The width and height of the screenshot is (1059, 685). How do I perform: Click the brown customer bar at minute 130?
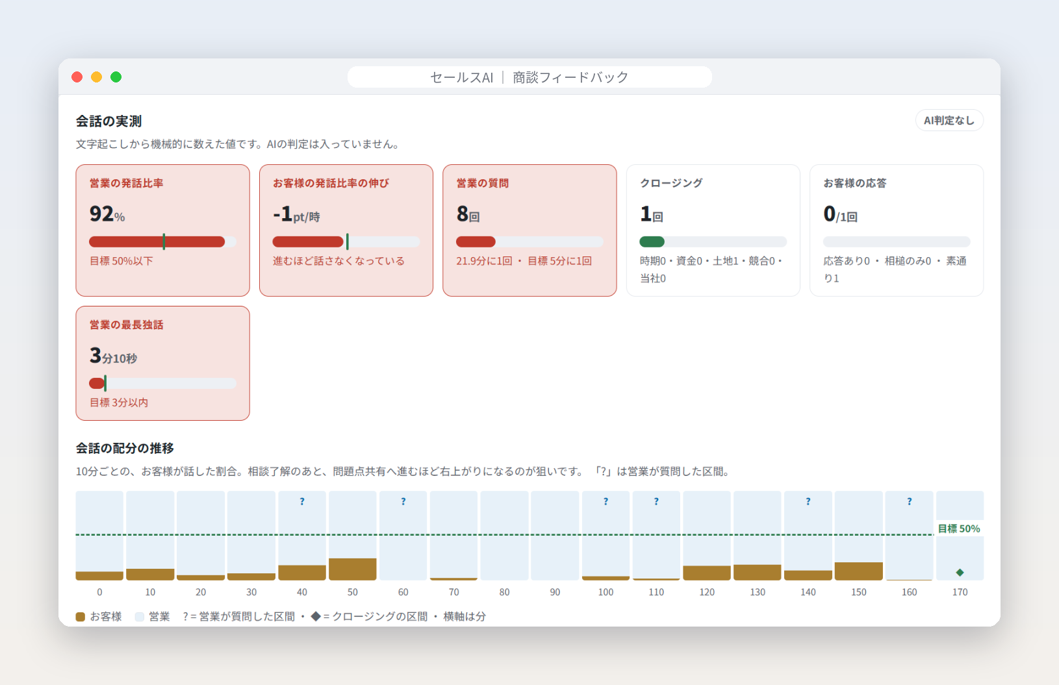[x=758, y=573]
